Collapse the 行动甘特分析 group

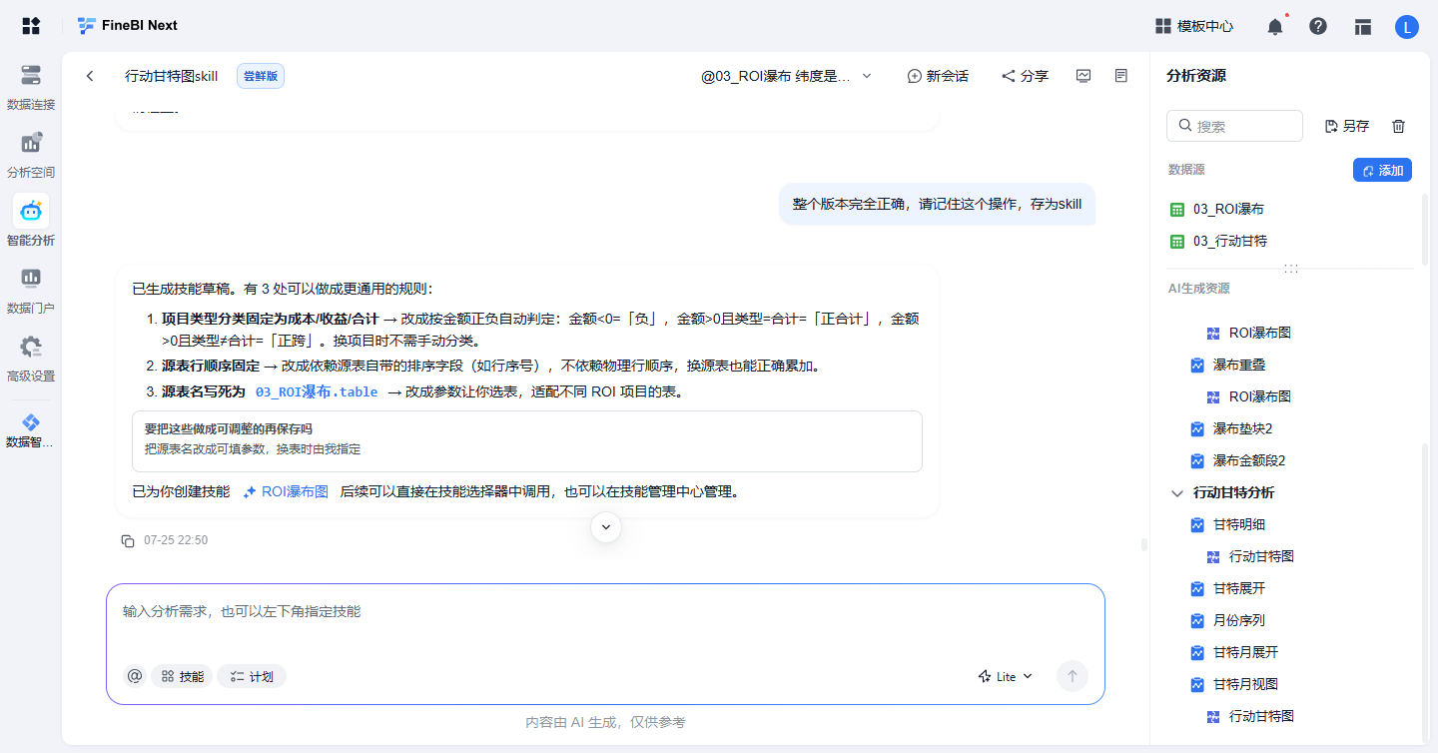(x=1176, y=493)
